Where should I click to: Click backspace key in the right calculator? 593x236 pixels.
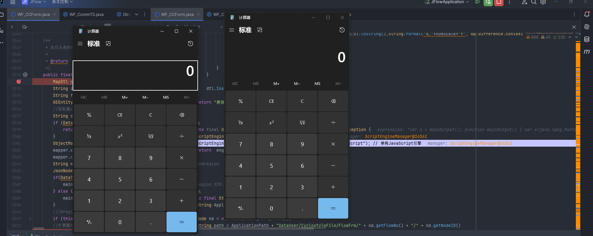click(x=333, y=101)
